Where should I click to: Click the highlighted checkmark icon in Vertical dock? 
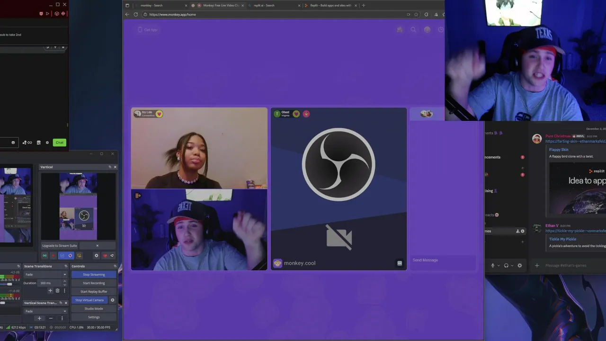(62, 256)
